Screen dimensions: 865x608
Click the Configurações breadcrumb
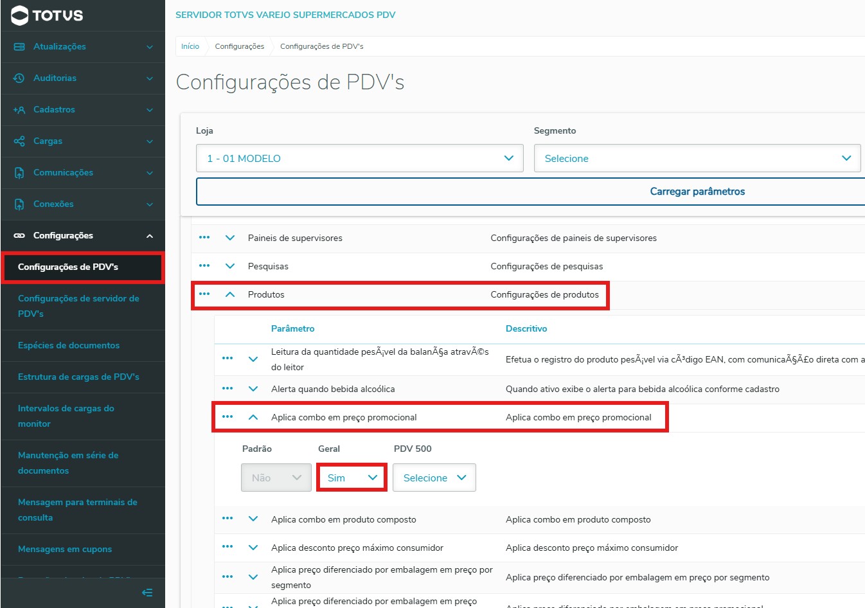point(240,46)
